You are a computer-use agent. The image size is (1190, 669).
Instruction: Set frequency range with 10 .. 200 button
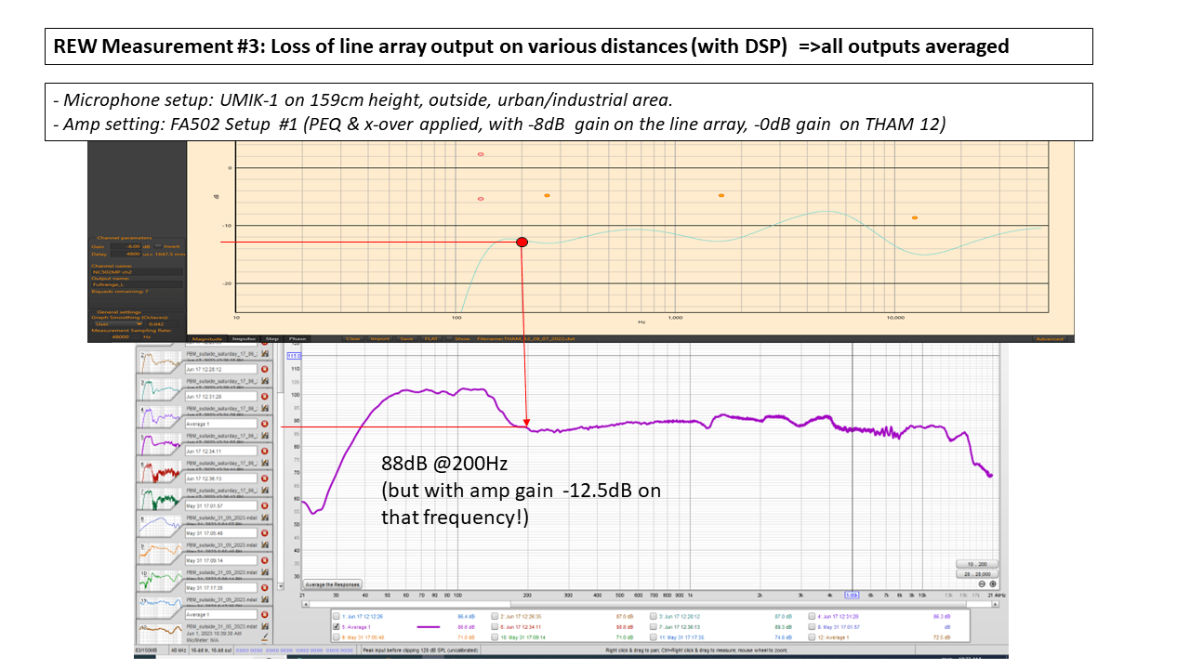(x=976, y=564)
